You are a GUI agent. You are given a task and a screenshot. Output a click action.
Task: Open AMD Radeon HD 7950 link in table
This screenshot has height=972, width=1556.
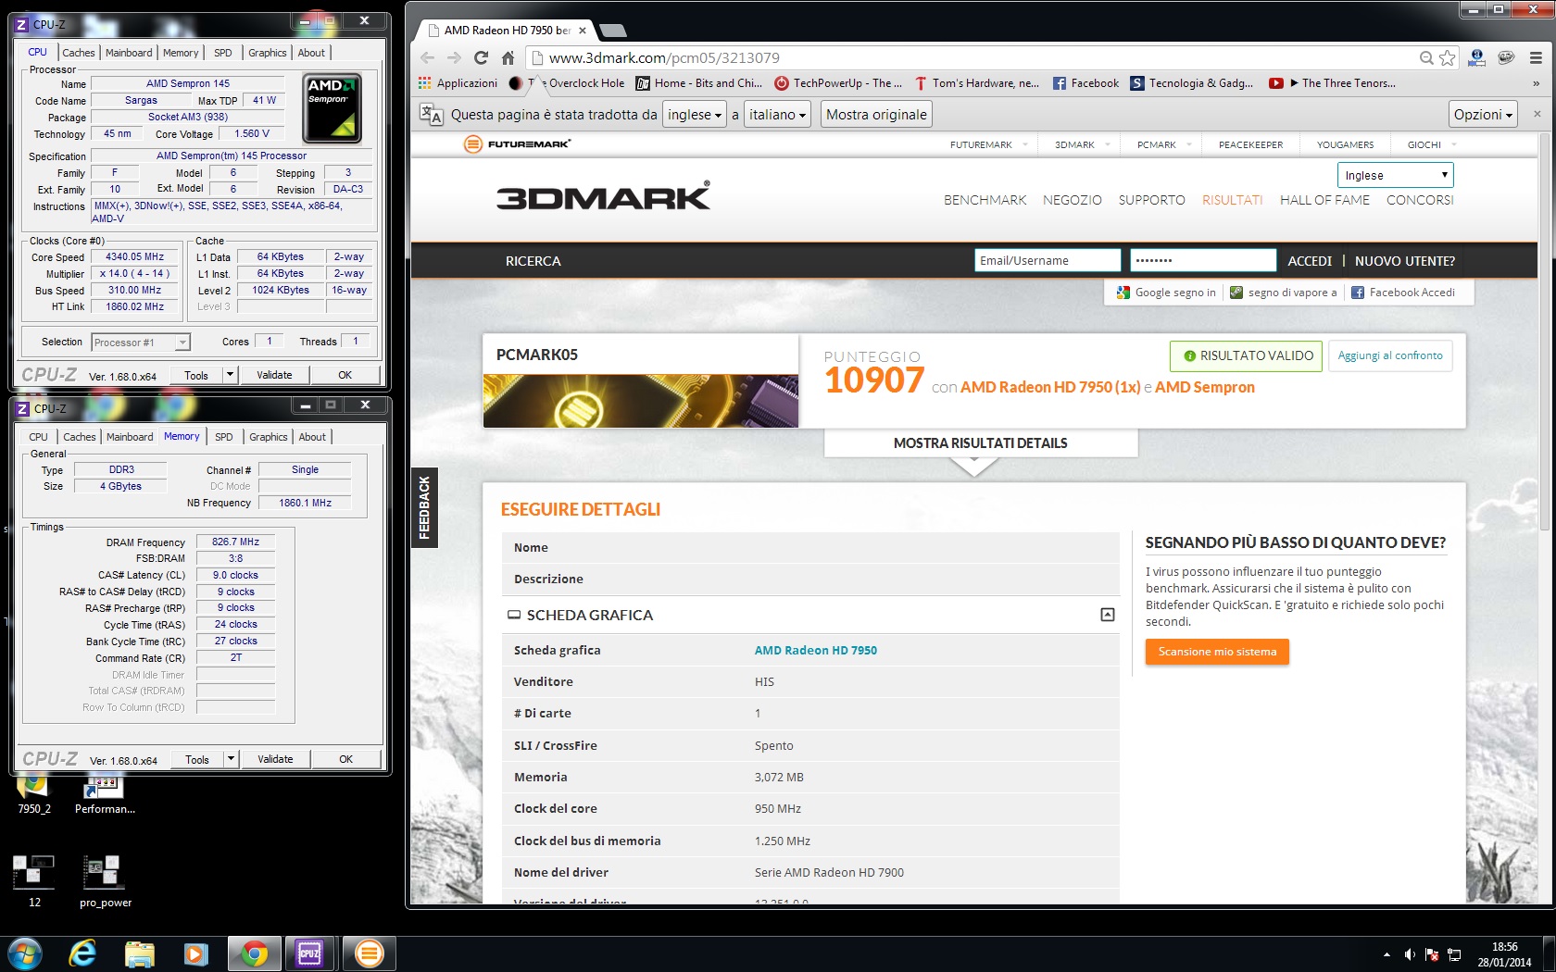pos(815,650)
